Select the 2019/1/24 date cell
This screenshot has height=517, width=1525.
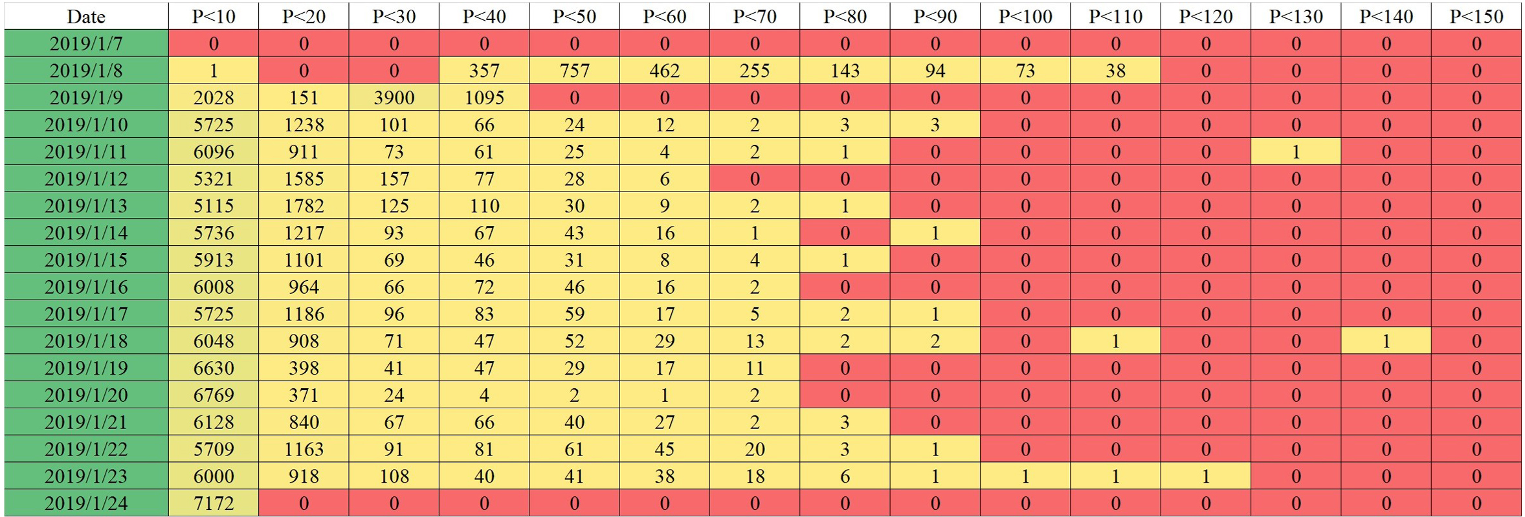click(x=86, y=503)
